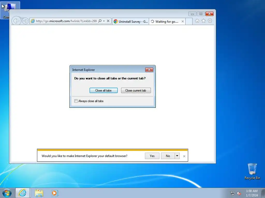Click the dialog question text about closing tabs
Screen dimensions: 265x198
110,78
